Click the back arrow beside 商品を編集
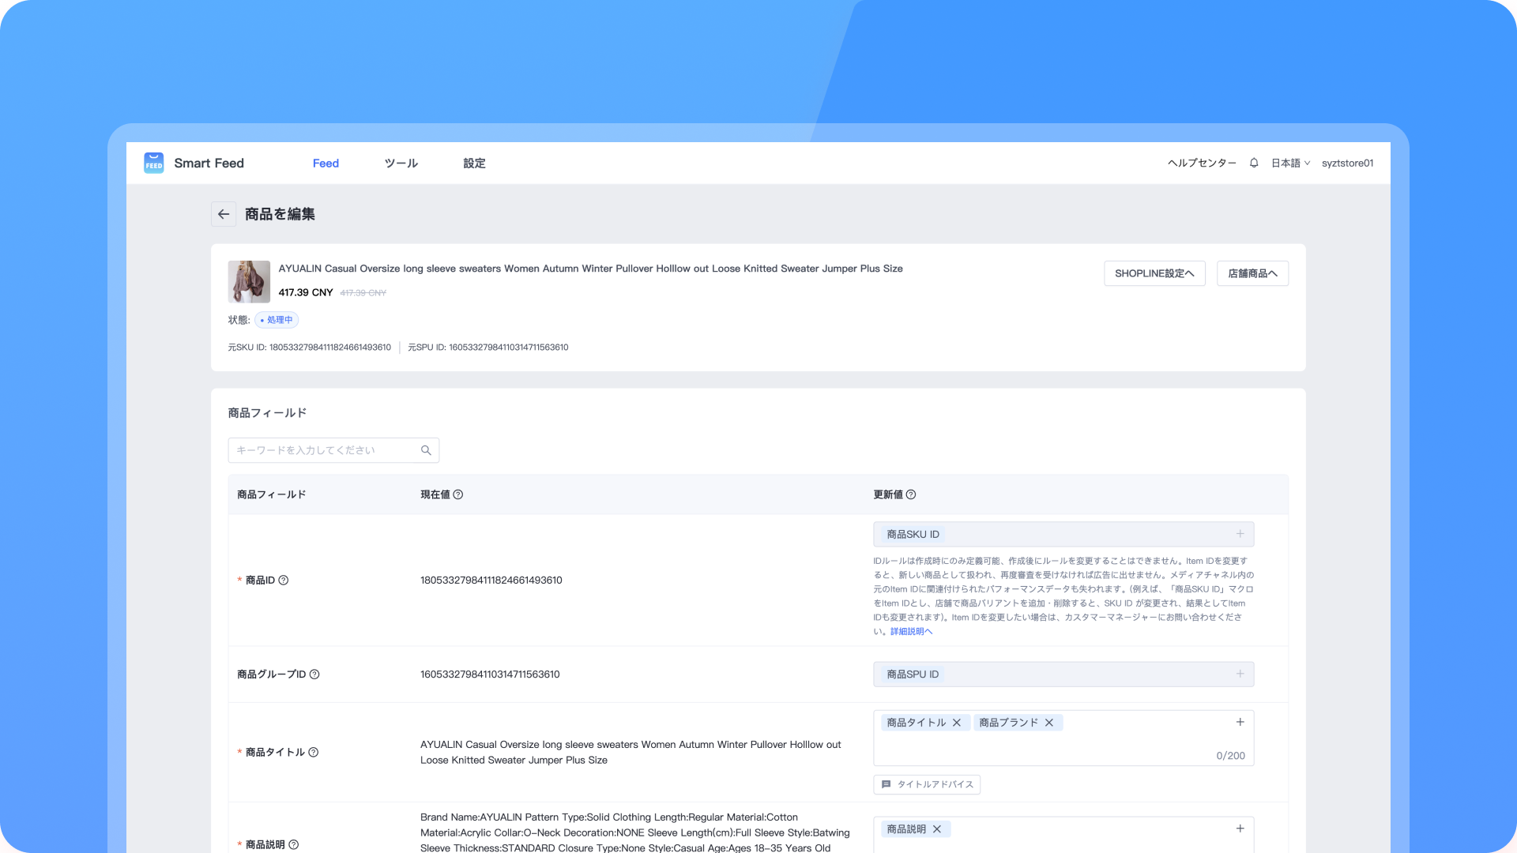The width and height of the screenshot is (1517, 853). [224, 214]
